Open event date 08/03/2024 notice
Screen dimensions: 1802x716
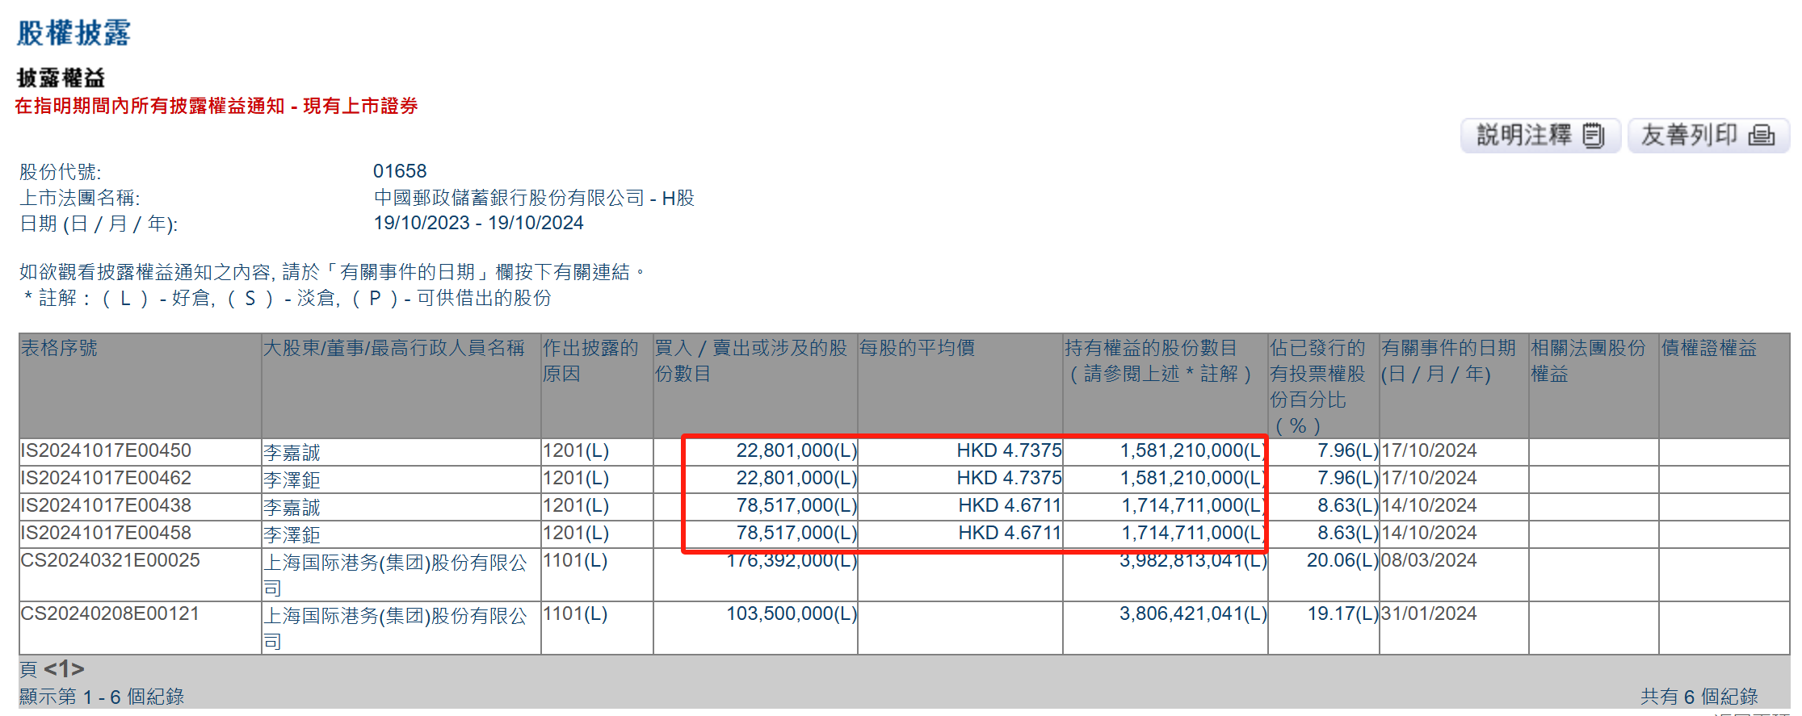click(x=1429, y=560)
